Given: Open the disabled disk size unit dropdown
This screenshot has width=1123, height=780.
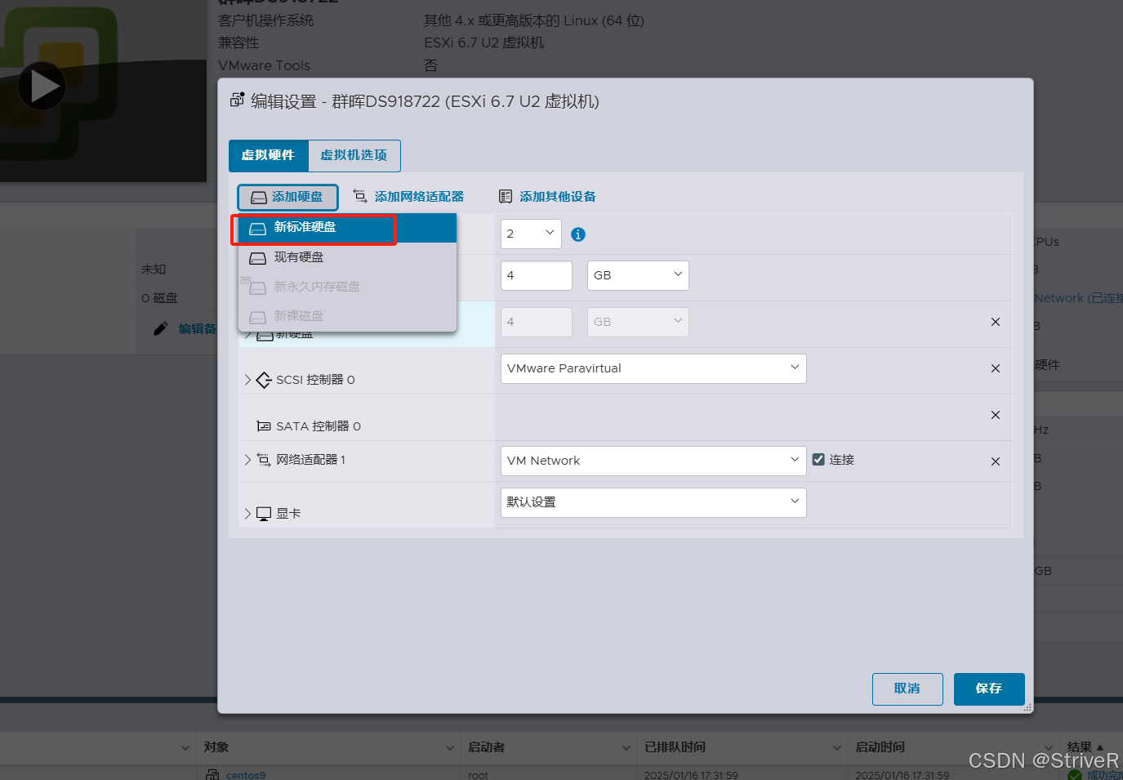Looking at the screenshot, I should [x=638, y=322].
